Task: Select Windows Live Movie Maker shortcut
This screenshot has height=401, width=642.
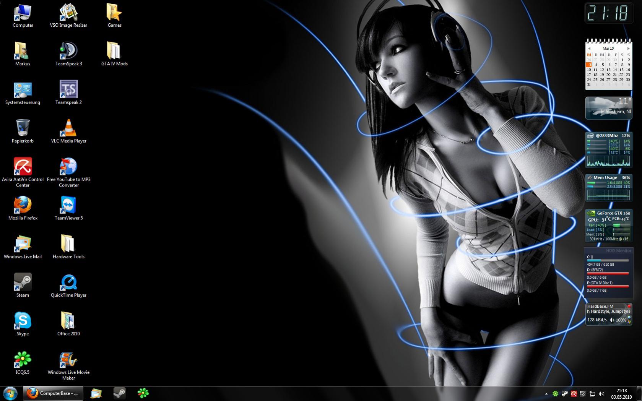Action: point(68,366)
